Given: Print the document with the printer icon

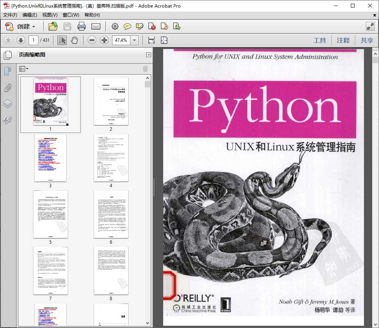Looking at the screenshot, I should 82,26.
